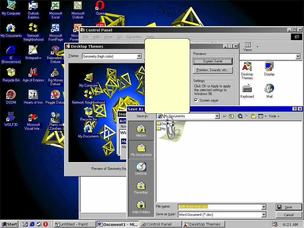Open Favorites in Save As sidebar
The image size is (304, 228).
click(x=141, y=188)
